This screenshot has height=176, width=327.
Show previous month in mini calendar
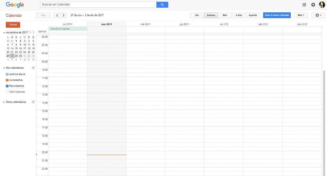[30, 32]
